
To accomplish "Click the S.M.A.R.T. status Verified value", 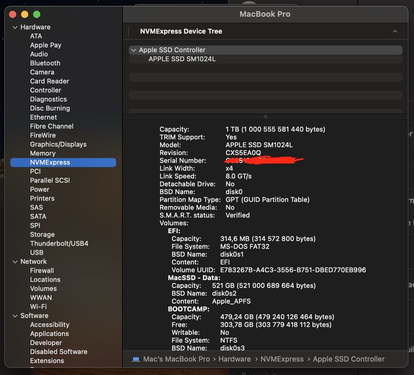I will [x=238, y=215].
